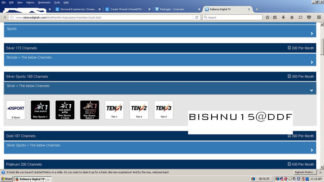
Task: Open the Windows Start button
Action: (x=7, y=179)
